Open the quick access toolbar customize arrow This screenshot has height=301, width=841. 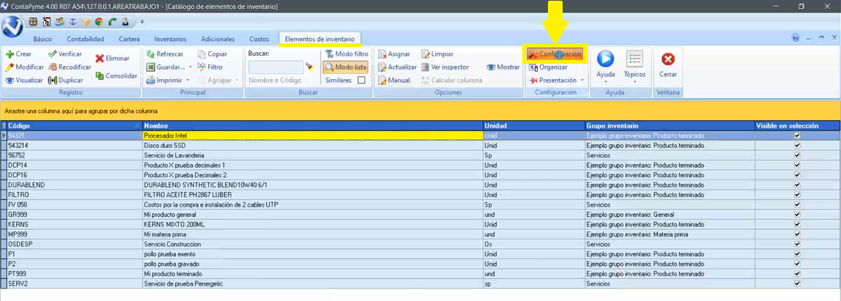pyautogui.click(x=142, y=22)
